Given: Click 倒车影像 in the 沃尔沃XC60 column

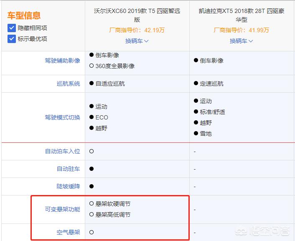Looking at the screenshot, I should tap(107, 55).
